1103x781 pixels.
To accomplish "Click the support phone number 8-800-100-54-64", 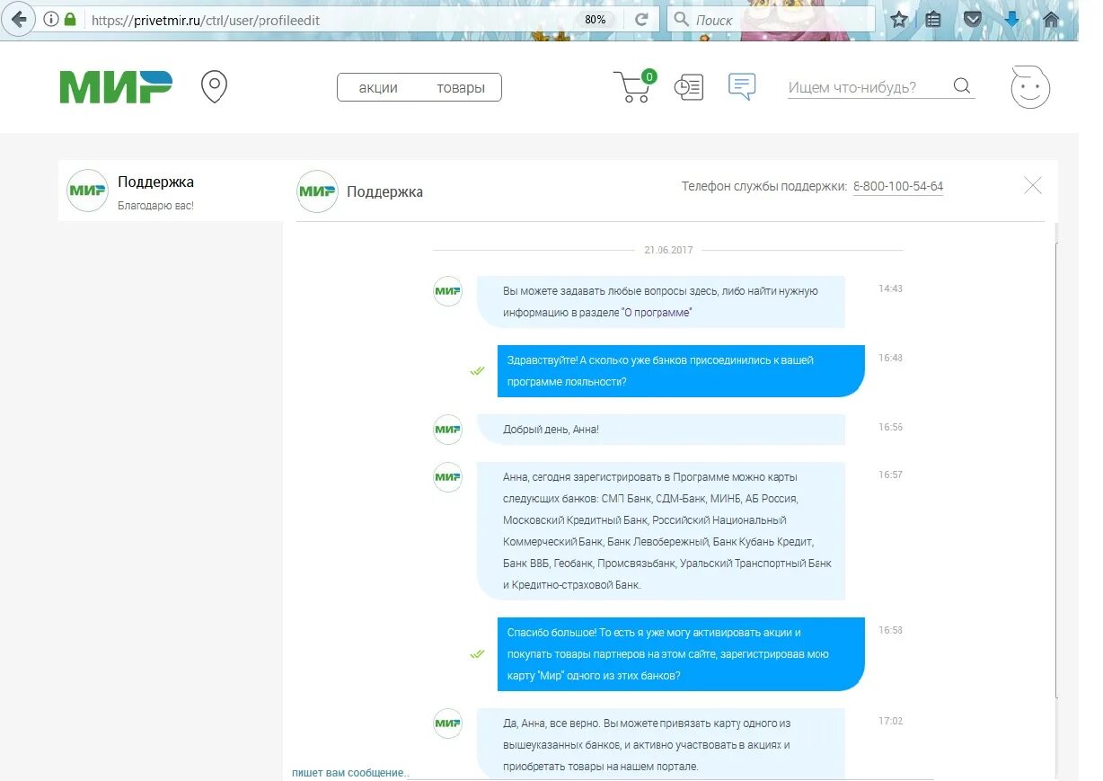I will 898,187.
